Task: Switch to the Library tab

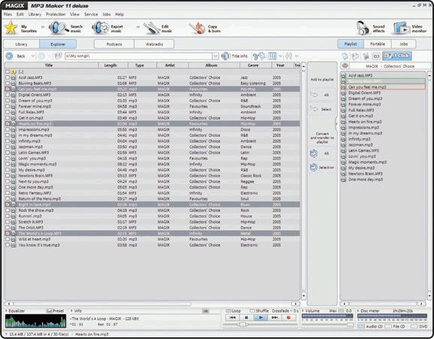Action: click(x=21, y=44)
